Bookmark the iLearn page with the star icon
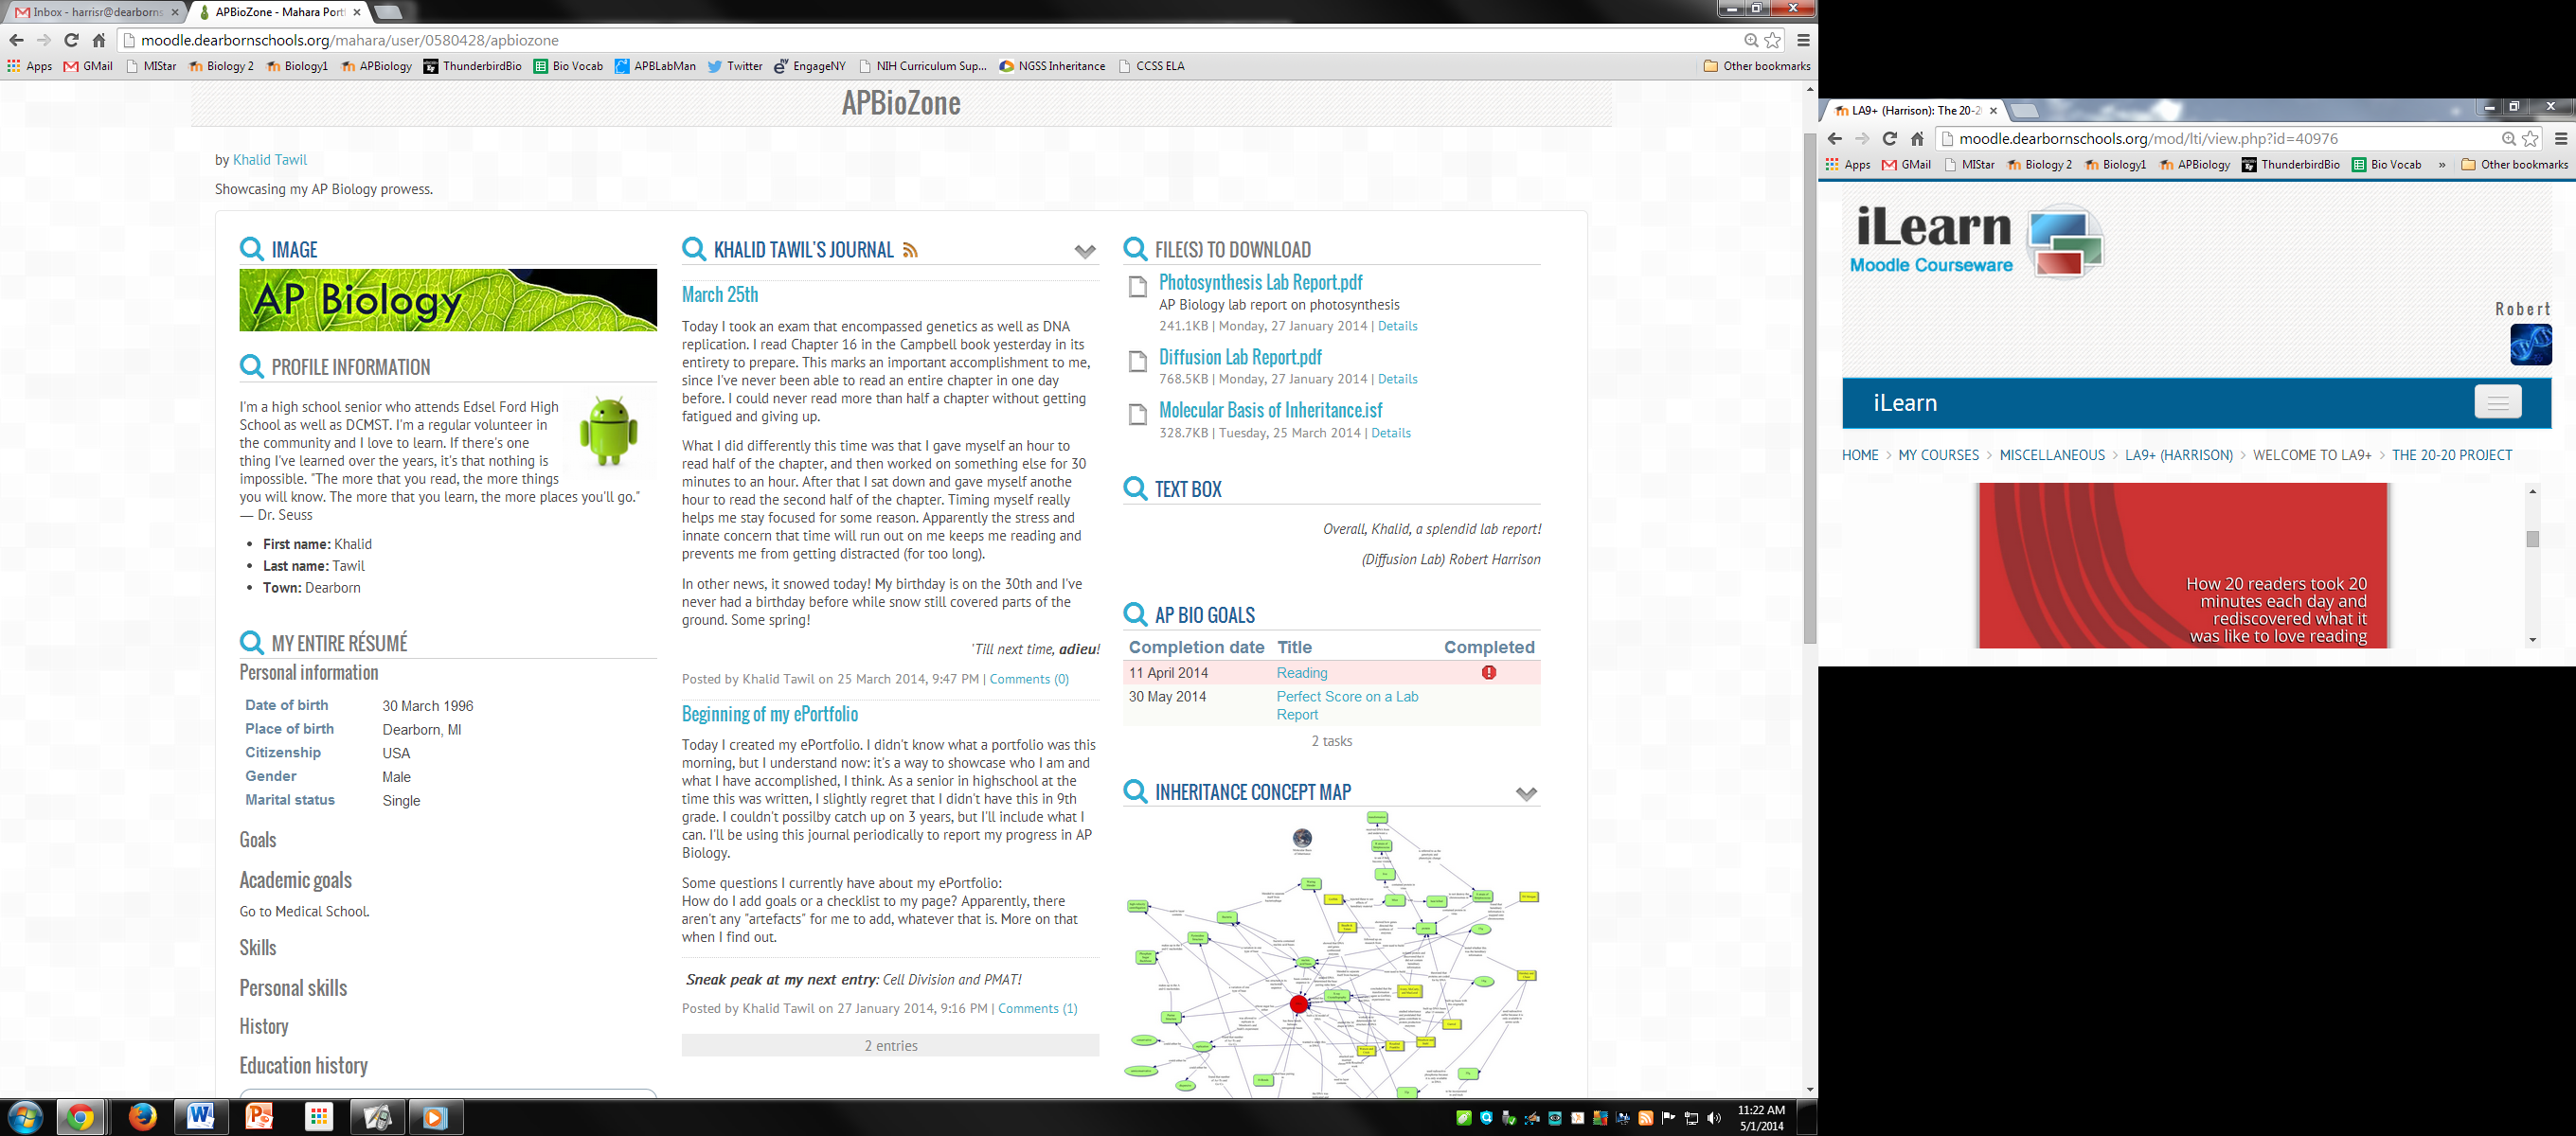Viewport: 2576px width, 1136px height. 2530,139
